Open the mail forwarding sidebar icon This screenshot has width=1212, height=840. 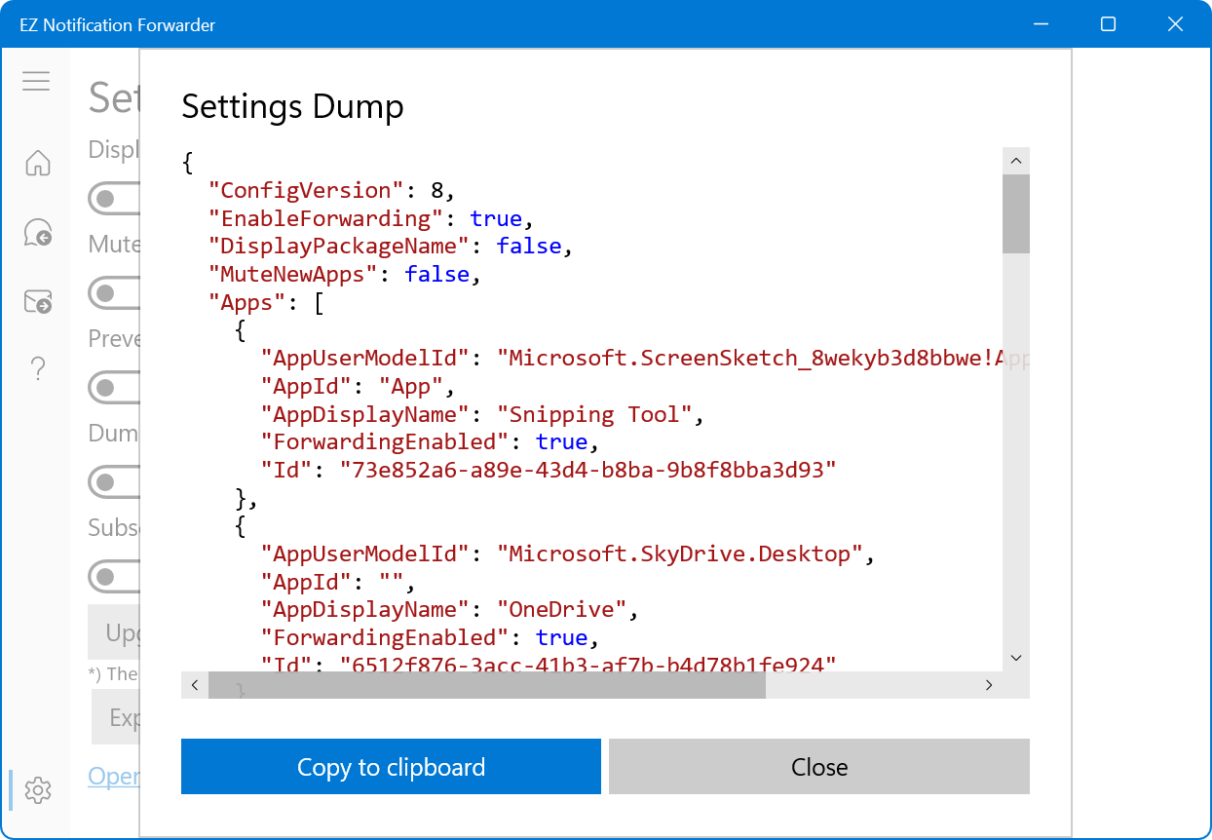[37, 302]
